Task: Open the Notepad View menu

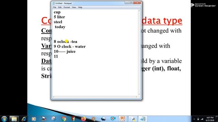Action: point(74,7)
